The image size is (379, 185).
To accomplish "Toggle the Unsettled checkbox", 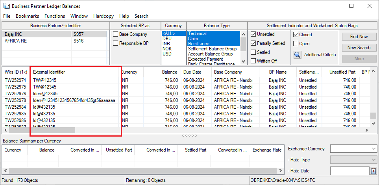I will tap(253, 35).
